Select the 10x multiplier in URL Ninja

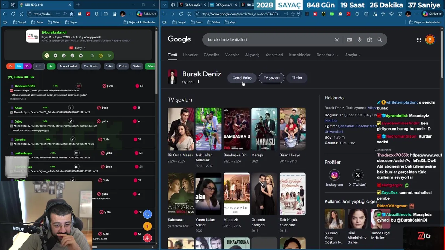click(x=10, y=66)
